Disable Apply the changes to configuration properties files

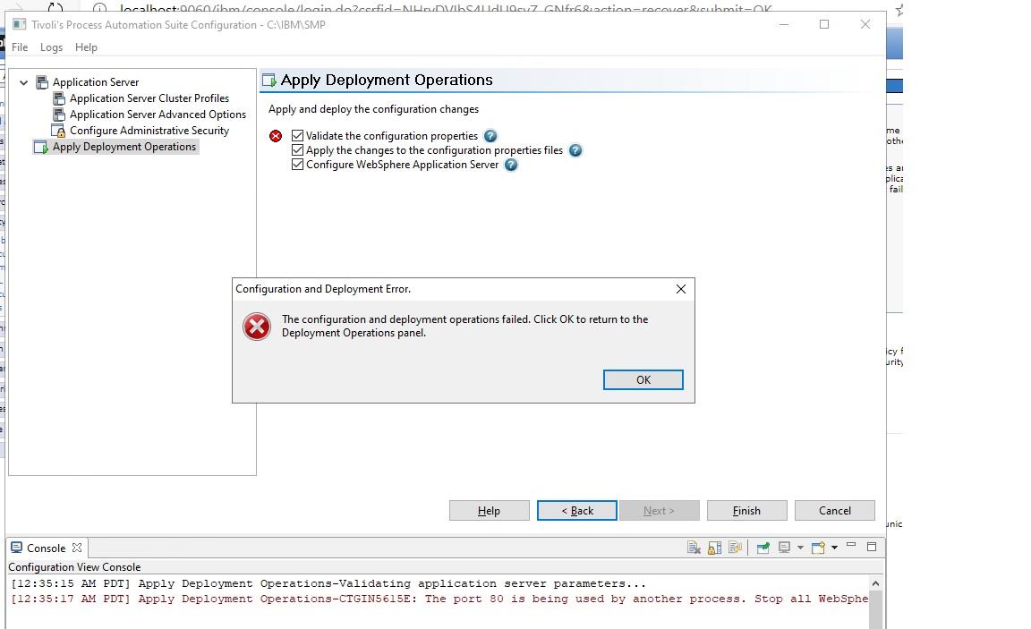tap(297, 150)
